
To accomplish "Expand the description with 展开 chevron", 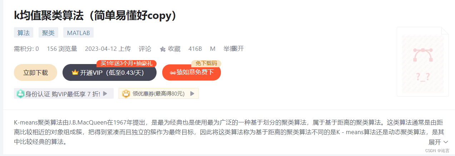I will click(438, 142).
